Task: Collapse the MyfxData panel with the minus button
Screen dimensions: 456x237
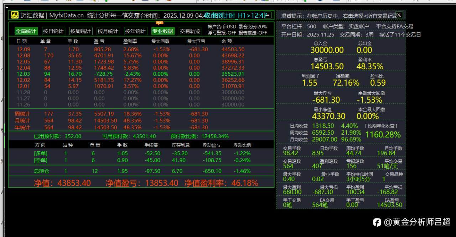Action: (268, 15)
